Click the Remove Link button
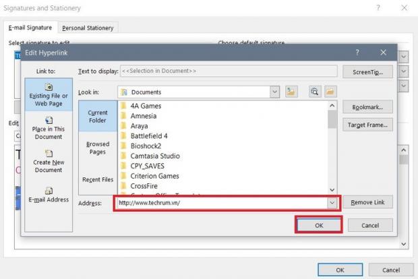Screen dimensions: 418x279 pyautogui.click(x=368, y=202)
